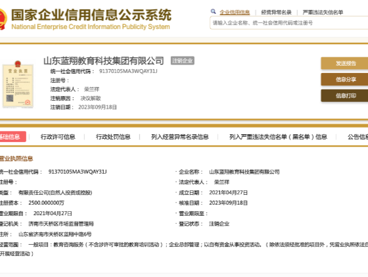The width and height of the screenshot is (368, 277).
Task: Click the 信息分享 button
Action: click(344, 80)
